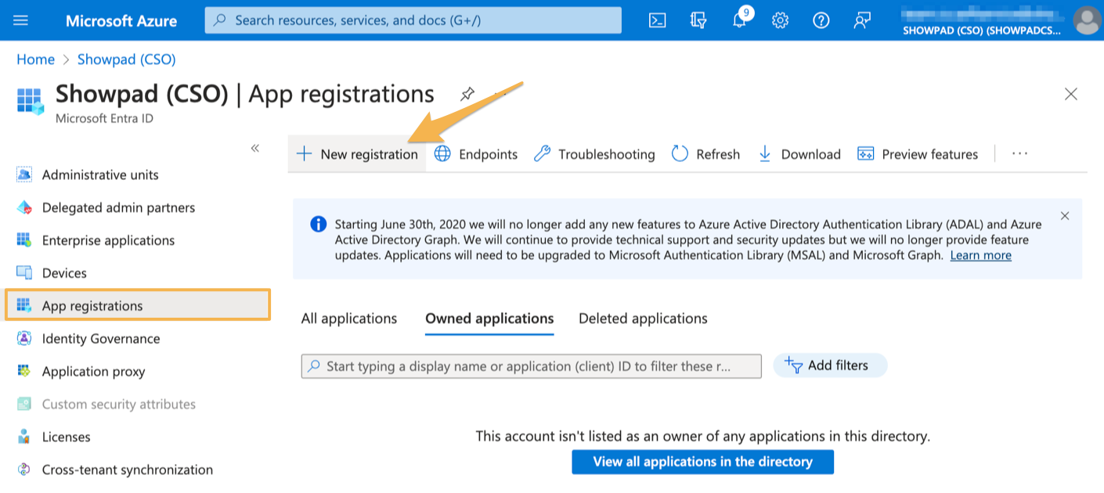
Task: Click New registration
Action: coord(358,154)
